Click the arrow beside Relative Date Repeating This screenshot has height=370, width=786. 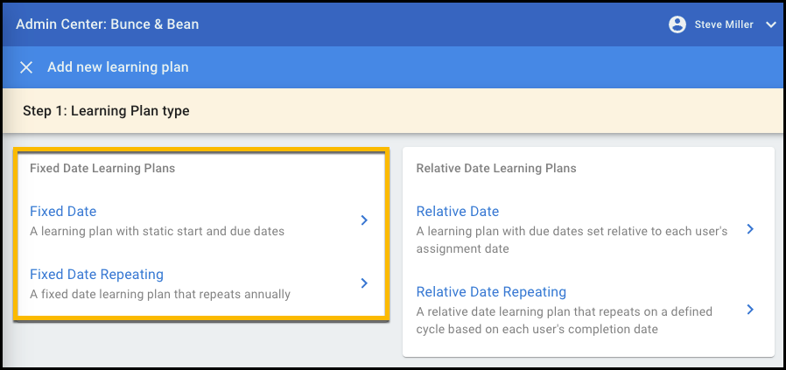(749, 310)
